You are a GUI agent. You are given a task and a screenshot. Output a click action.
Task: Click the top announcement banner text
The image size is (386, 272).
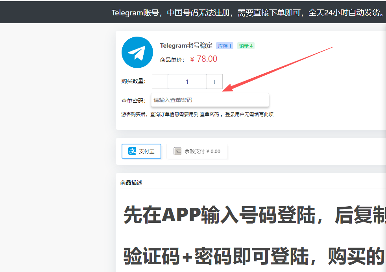[x=248, y=13]
